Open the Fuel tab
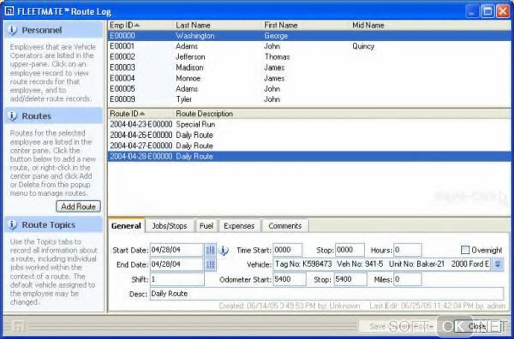The width and height of the screenshot is (514, 339). 206,226
